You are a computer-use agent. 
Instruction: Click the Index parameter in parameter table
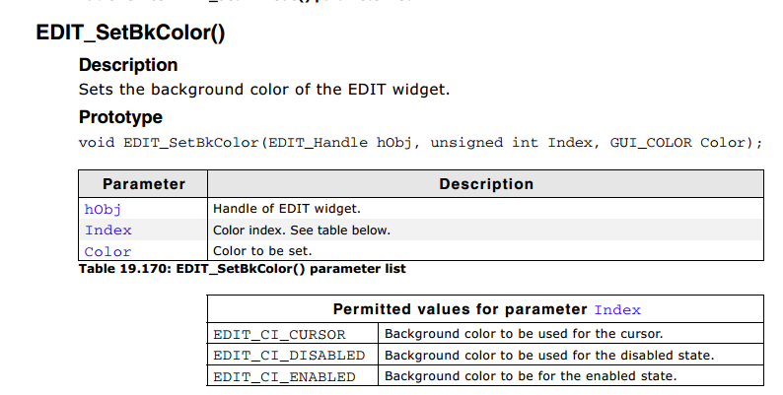[x=108, y=230]
